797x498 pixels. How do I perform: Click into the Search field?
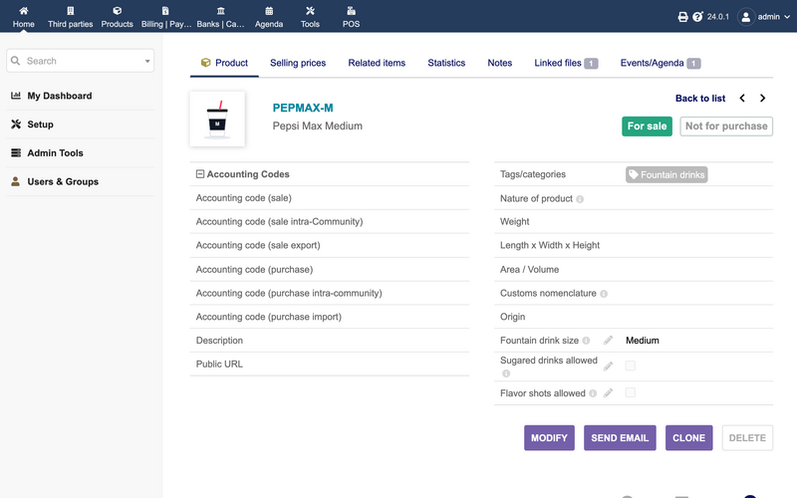coord(82,61)
